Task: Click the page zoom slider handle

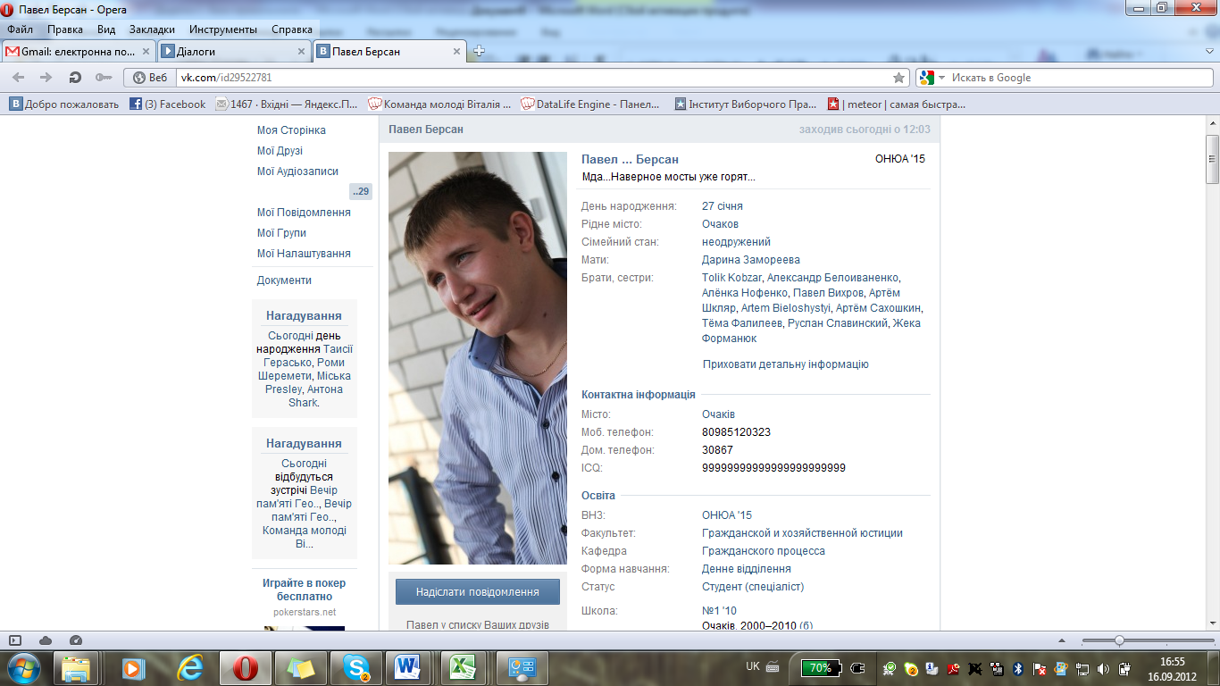Action: [1119, 640]
